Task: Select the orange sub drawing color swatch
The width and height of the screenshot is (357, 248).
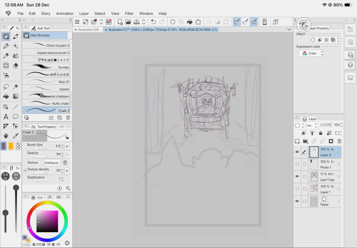Action: pyautogui.click(x=11, y=146)
